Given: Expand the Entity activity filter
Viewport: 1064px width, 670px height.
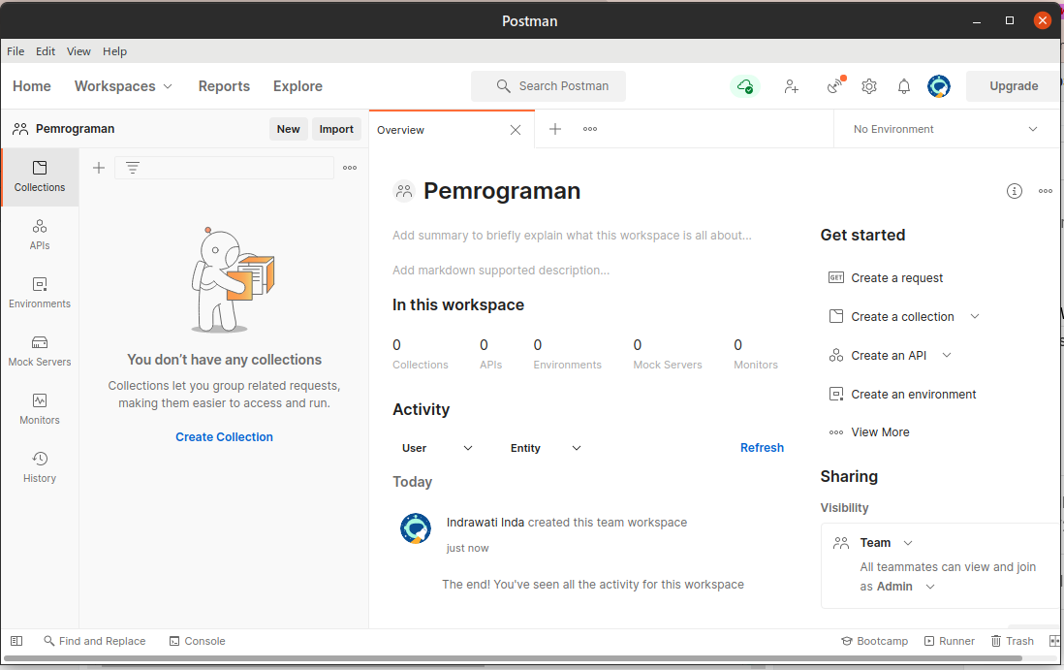Looking at the screenshot, I should coord(546,448).
